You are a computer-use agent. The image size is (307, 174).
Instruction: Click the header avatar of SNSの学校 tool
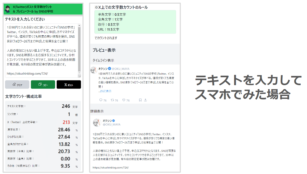[x=8, y=9]
